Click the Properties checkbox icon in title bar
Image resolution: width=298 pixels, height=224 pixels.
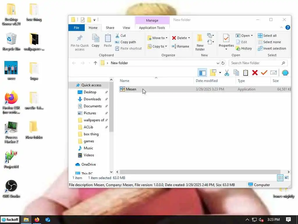pos(82,20)
